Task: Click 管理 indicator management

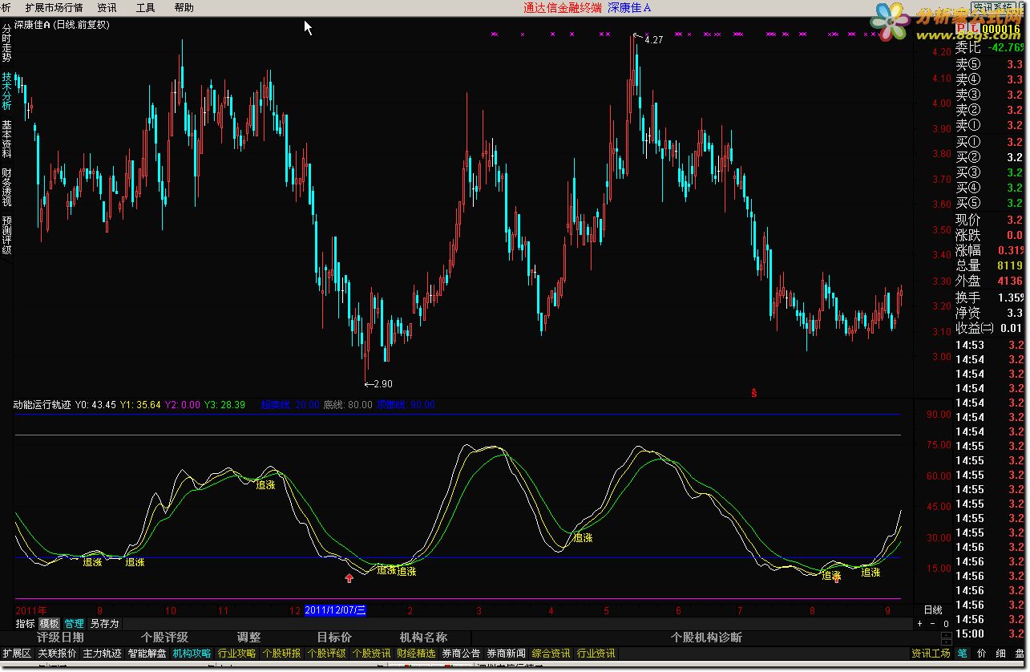Action: [x=75, y=623]
